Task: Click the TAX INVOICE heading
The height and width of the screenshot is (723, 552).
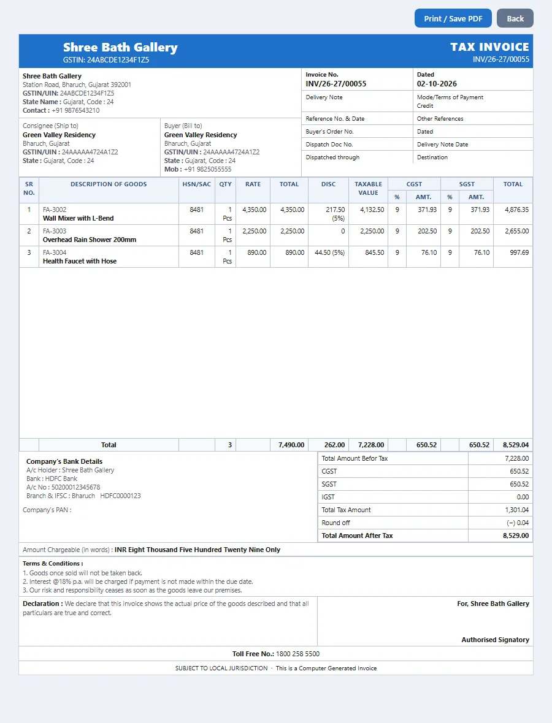Action: coord(489,47)
